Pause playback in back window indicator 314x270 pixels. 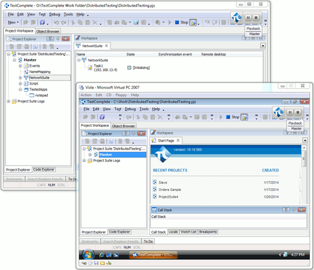tap(248, 18)
